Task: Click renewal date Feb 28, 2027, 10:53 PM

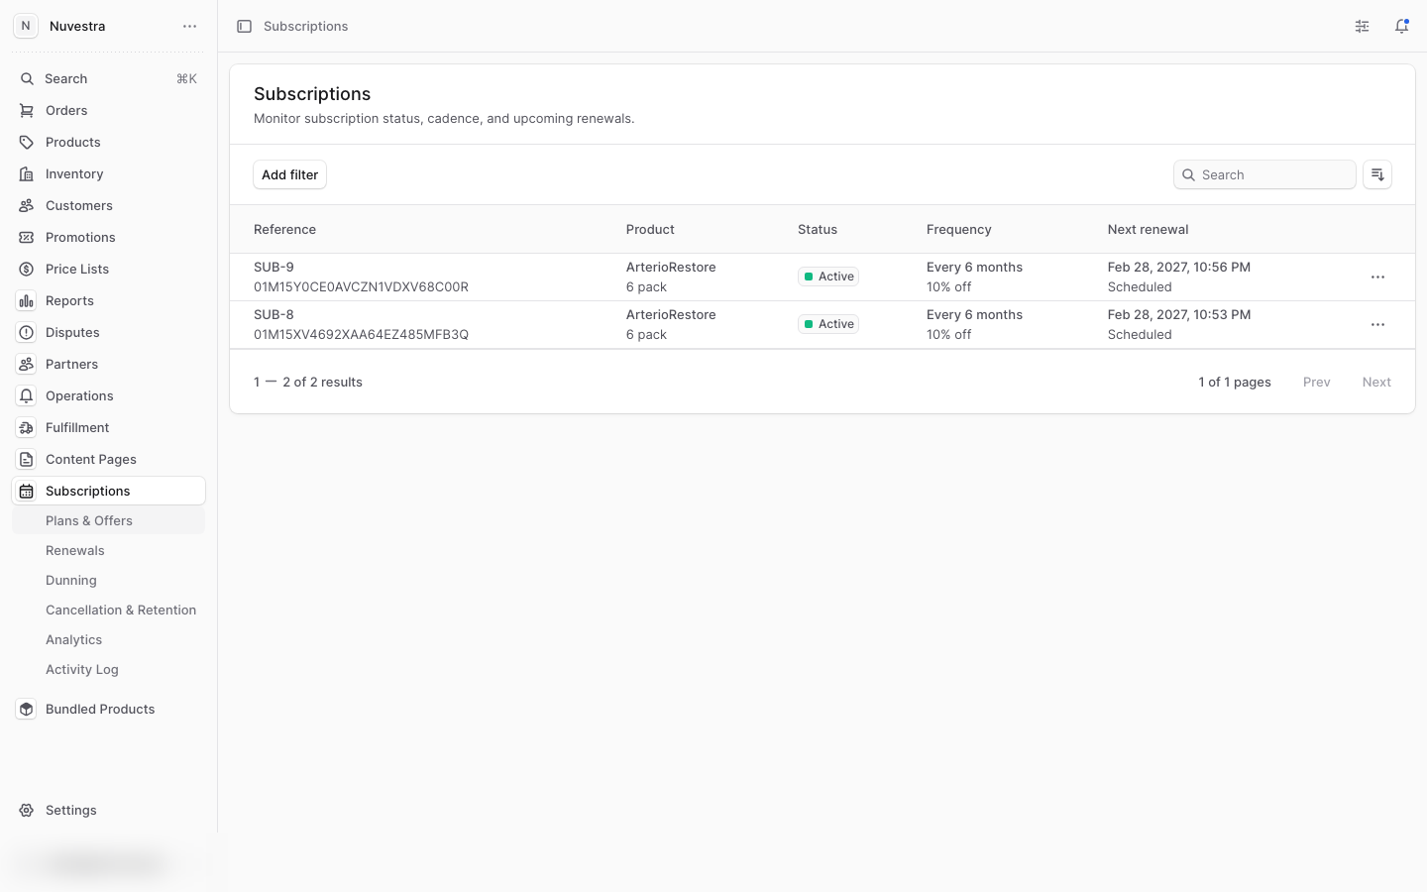Action: [1179, 314]
